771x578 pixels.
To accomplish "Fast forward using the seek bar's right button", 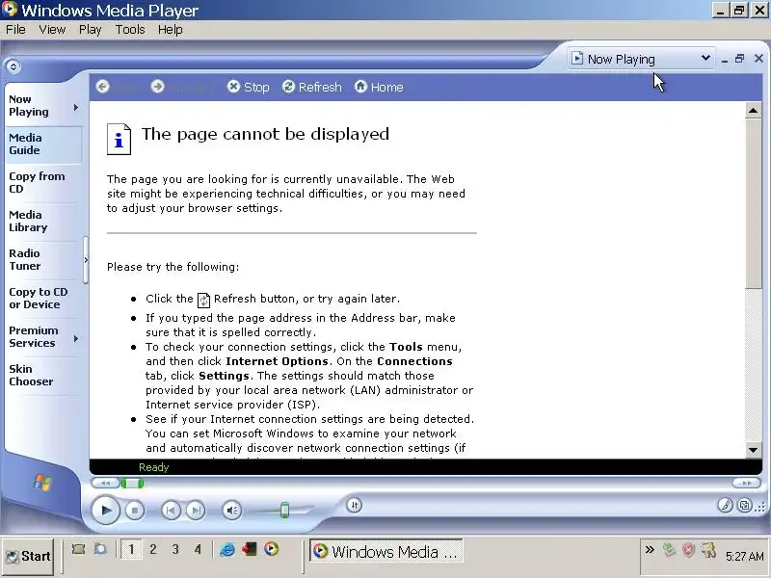I will pos(746,484).
